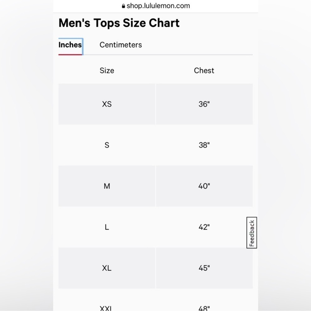Tap the shop.lululemon.com address text
This screenshot has width=311, height=311.
158,6
